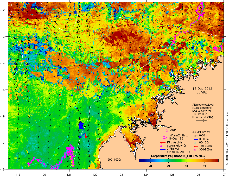The height and width of the screenshot is (177, 229).
Task: Click the date text 16-Dec-2013
Action: click(202, 89)
